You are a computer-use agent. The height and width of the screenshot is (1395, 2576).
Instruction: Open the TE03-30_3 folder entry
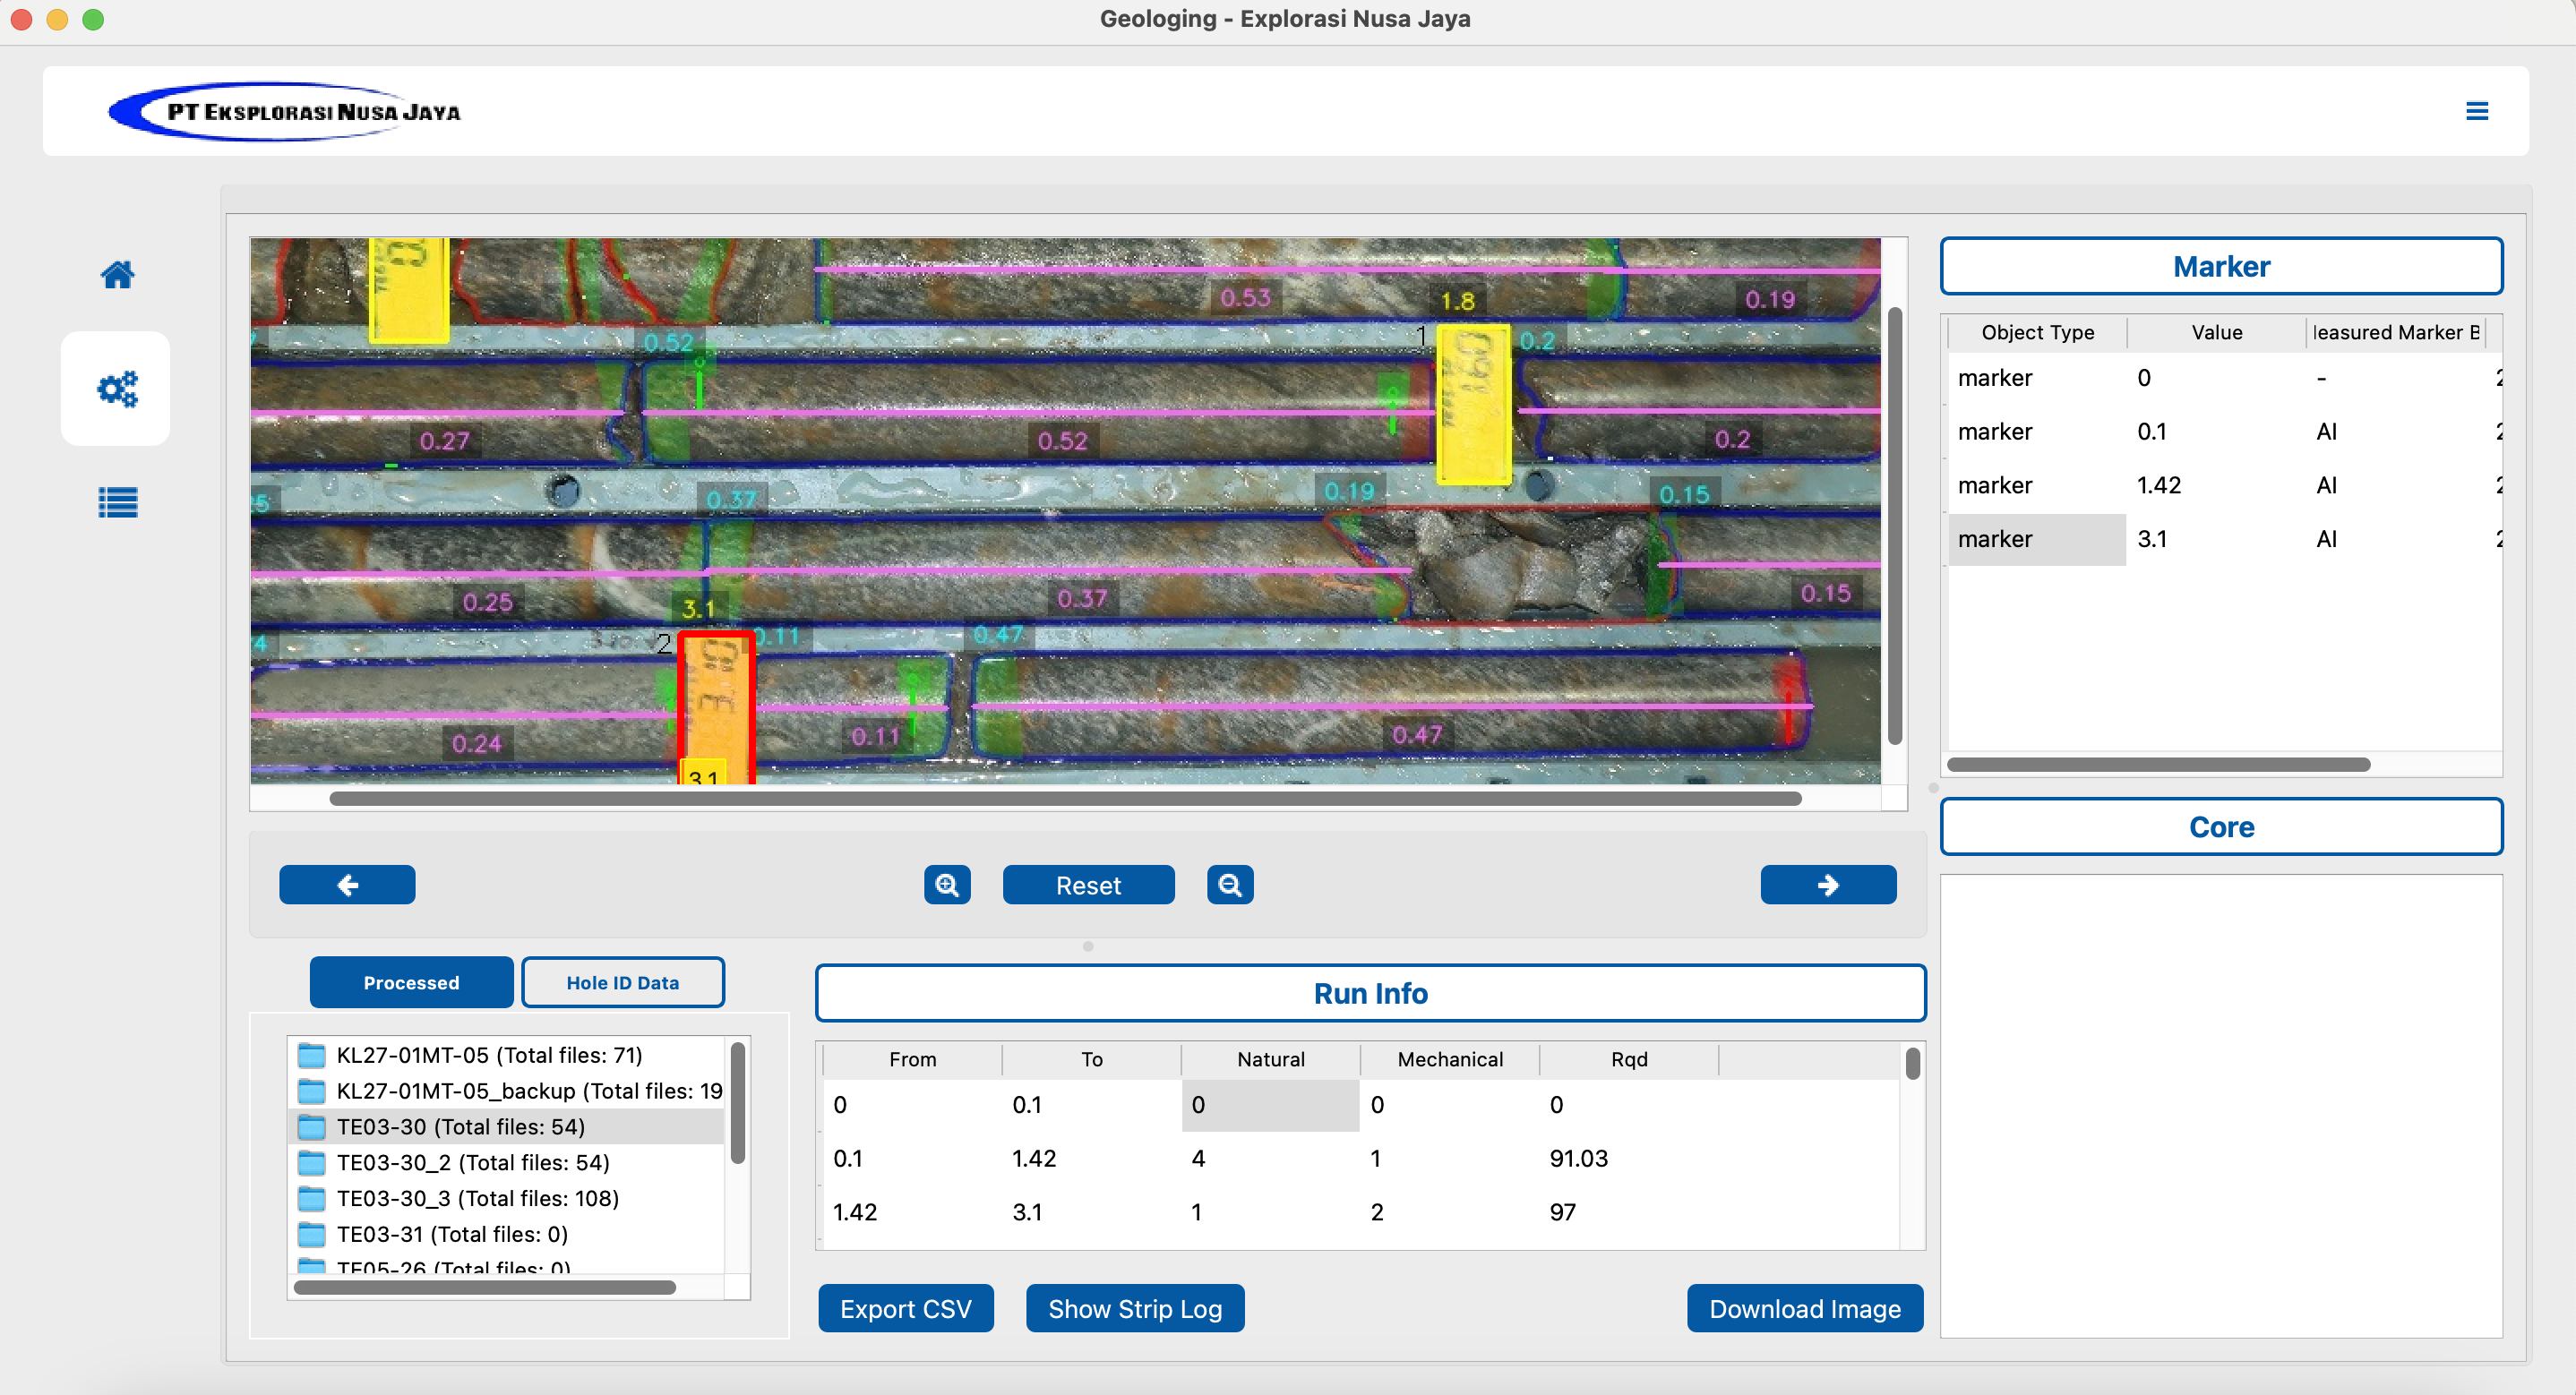click(x=477, y=1198)
